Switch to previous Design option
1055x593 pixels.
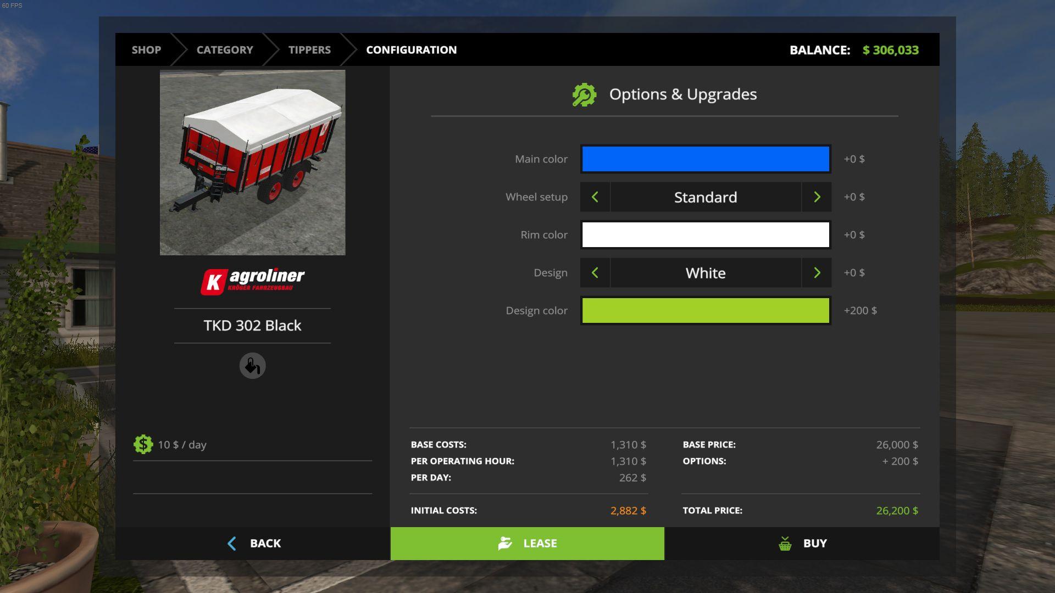[595, 273]
